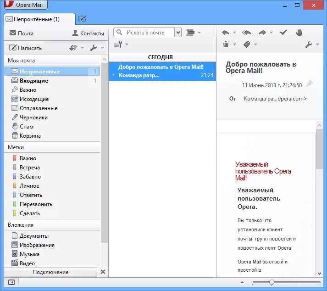Screen dimensions: 327x291
Task: Mark message as spam with hand icon
Action: pos(299,33)
